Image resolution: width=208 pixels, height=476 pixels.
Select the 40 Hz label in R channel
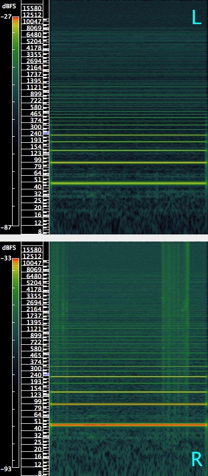pyautogui.click(x=38, y=428)
